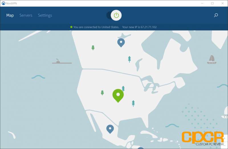The width and height of the screenshot is (228, 149).
Task: Switch to the Map tab
Action: 10,15
